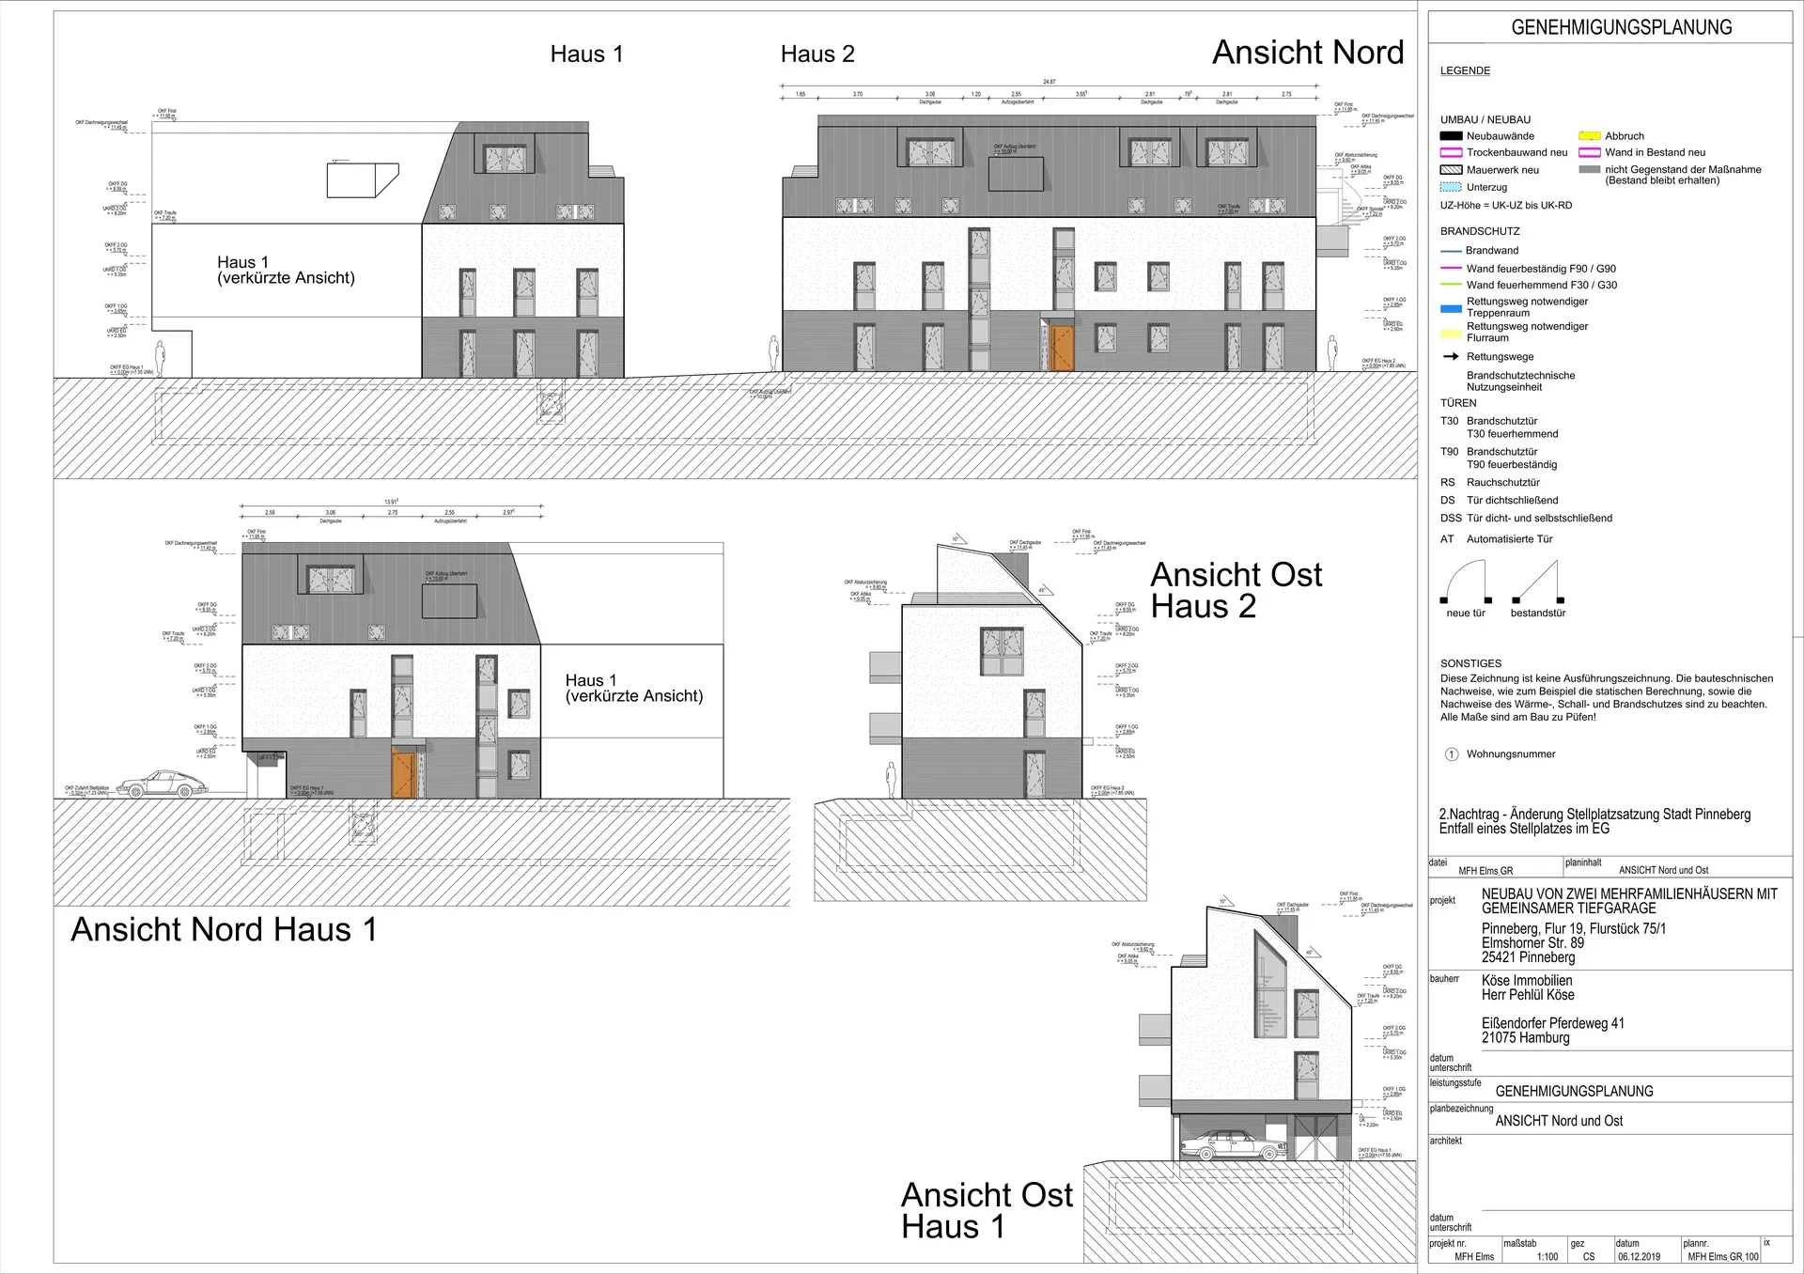Click the 'bestandstür' door symbol in legend
1804x1274 pixels.
[1538, 583]
